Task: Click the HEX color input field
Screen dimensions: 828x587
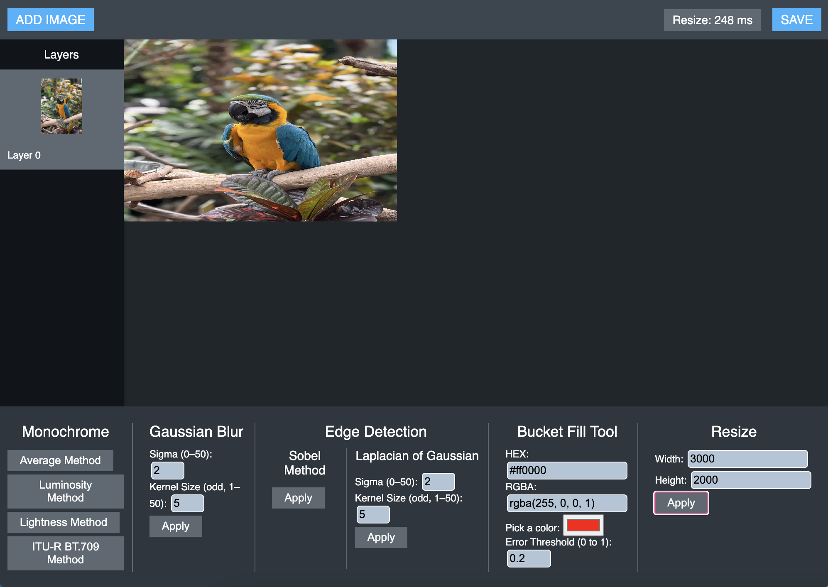Action: (566, 470)
